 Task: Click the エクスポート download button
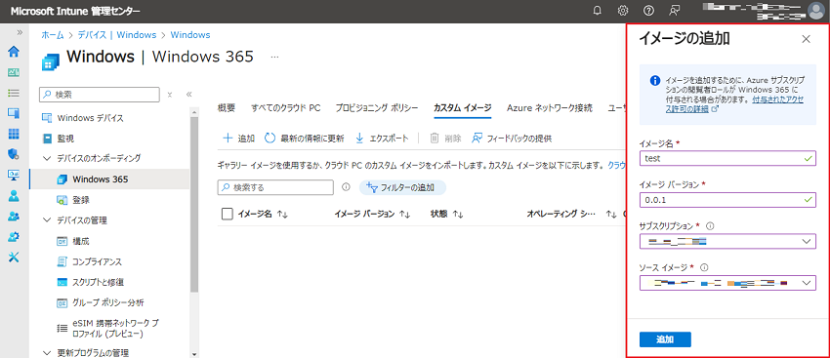pos(381,139)
